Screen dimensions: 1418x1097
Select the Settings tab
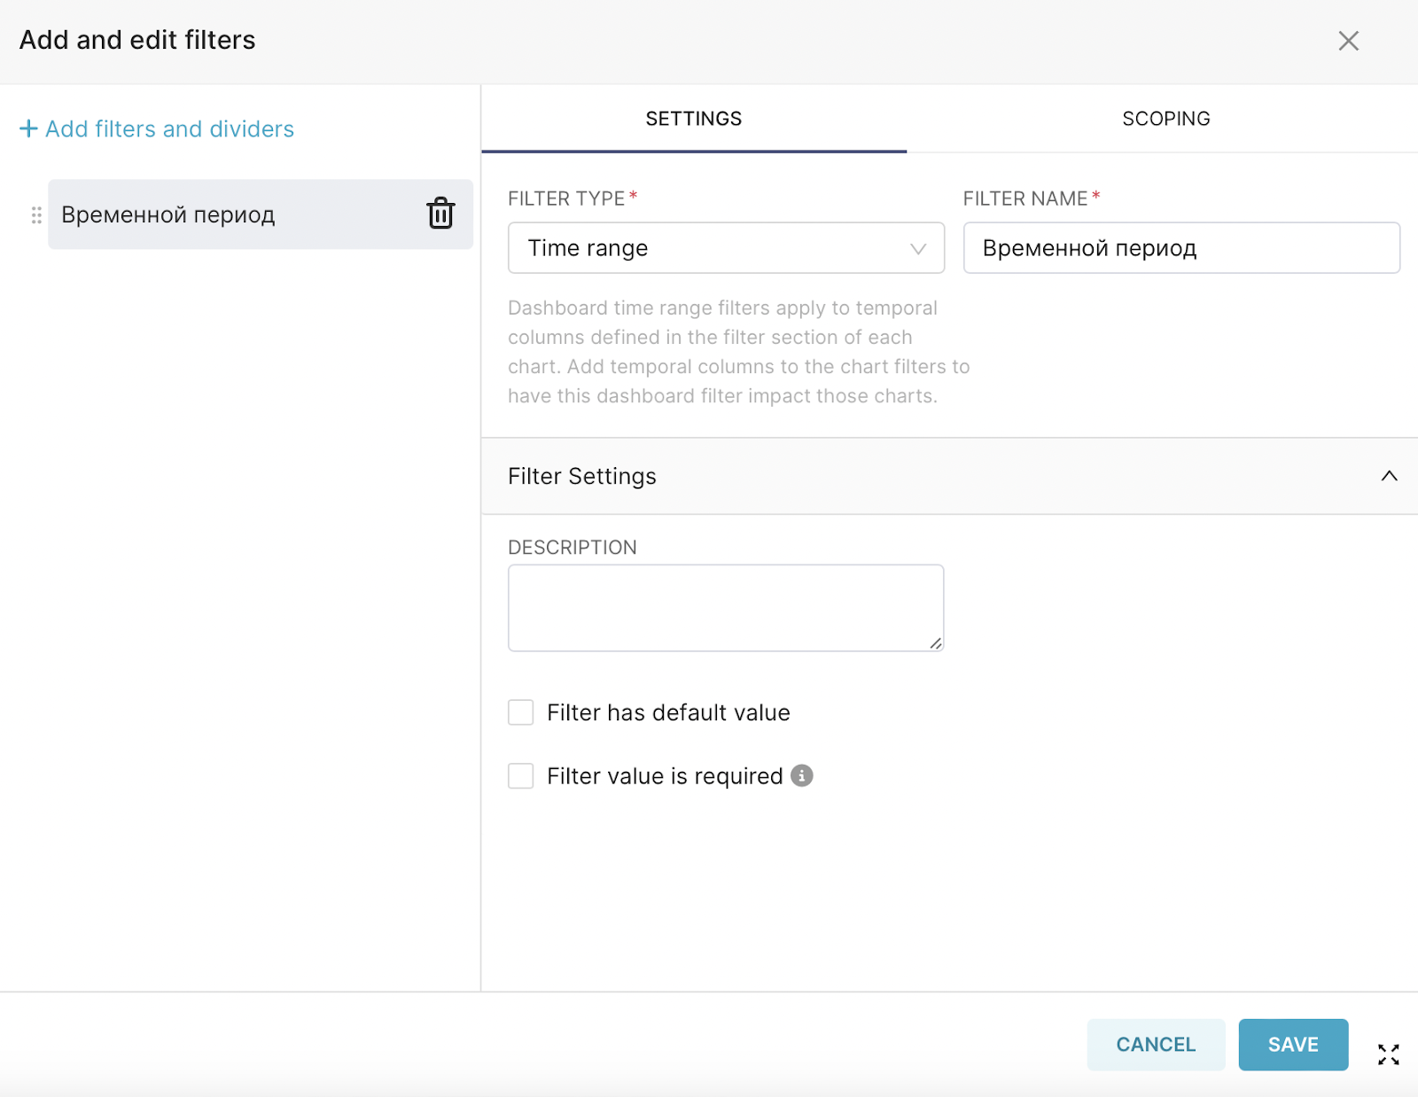[693, 119]
